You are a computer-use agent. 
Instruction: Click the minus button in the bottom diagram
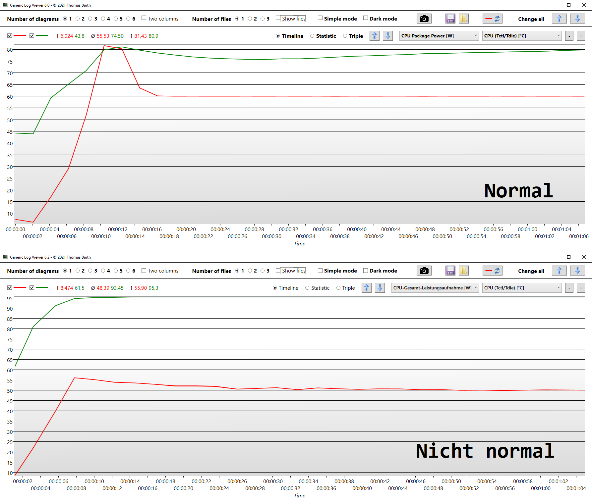coord(569,288)
